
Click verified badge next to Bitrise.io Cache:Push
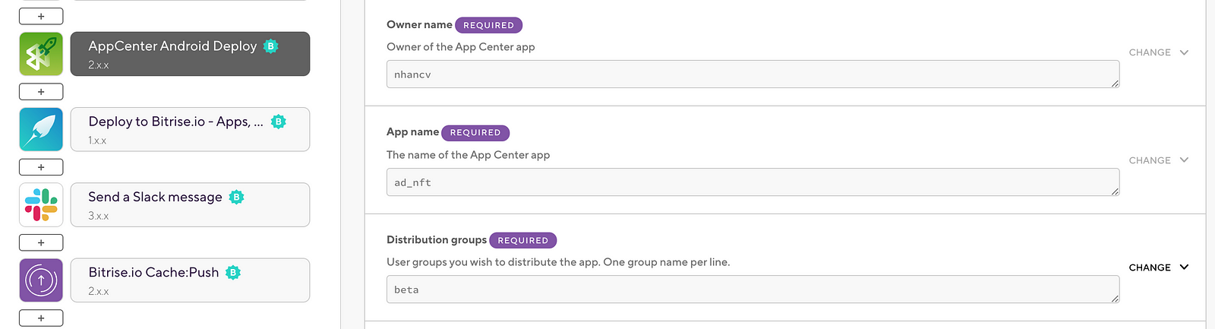[x=233, y=272]
